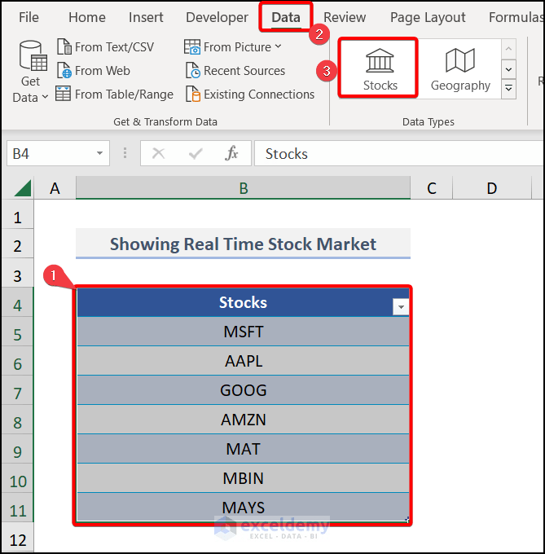Cancel the formula bar entry
Image resolution: width=545 pixels, height=554 pixels.
point(158,153)
